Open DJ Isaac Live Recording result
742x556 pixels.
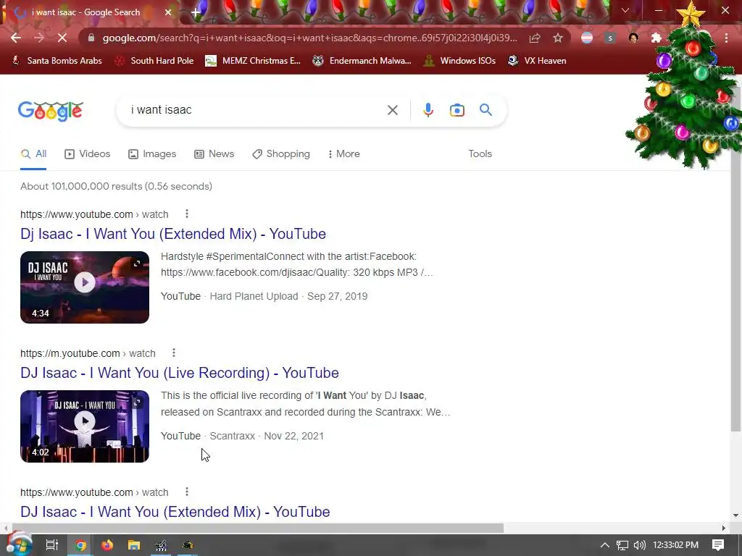[x=180, y=373]
